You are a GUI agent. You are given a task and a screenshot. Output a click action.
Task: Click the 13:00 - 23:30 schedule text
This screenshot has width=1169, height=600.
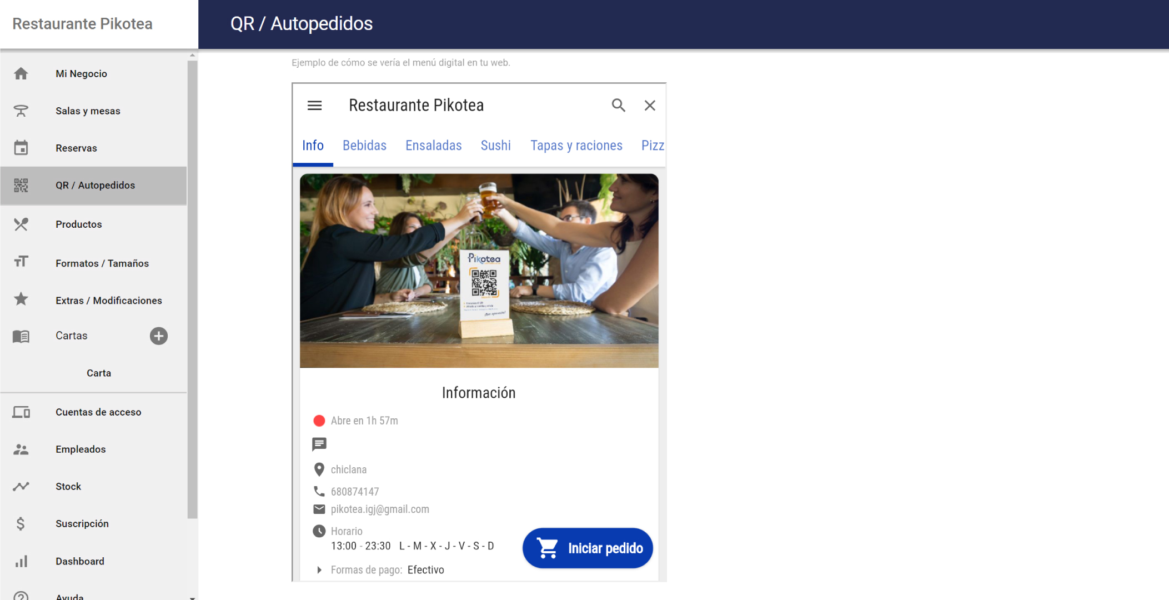pos(361,546)
